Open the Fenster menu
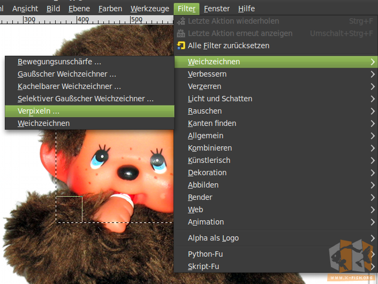This screenshot has width=378, height=284. 217,9
